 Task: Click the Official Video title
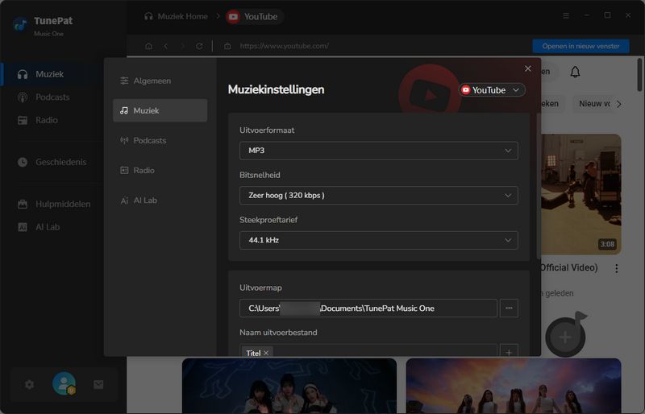coord(569,267)
